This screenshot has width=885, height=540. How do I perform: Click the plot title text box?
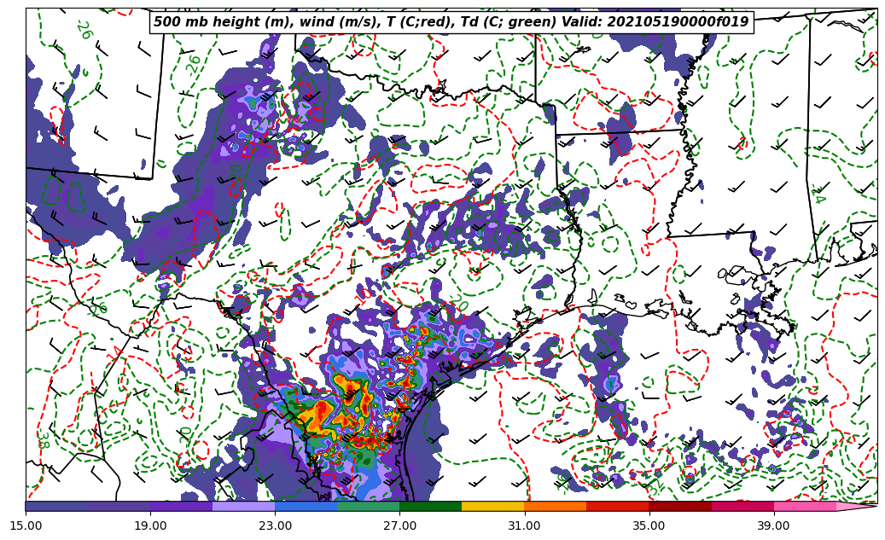(x=451, y=22)
